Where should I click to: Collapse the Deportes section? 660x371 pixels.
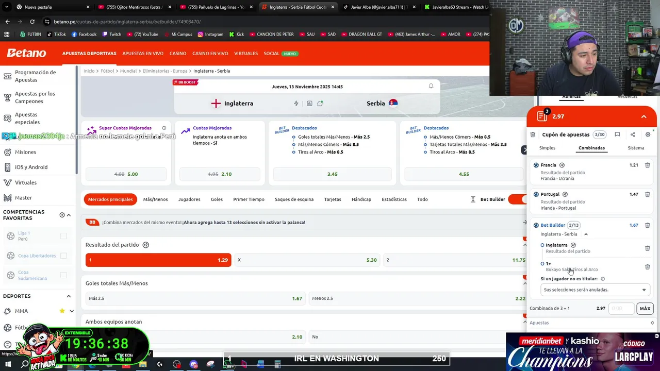click(69, 296)
